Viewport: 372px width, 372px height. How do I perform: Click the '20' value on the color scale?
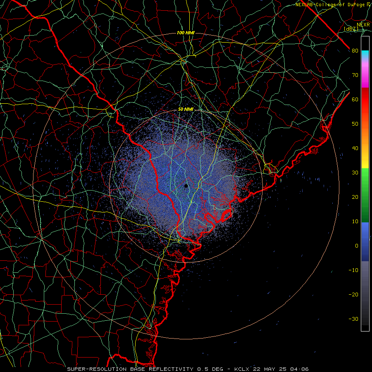pos(355,197)
